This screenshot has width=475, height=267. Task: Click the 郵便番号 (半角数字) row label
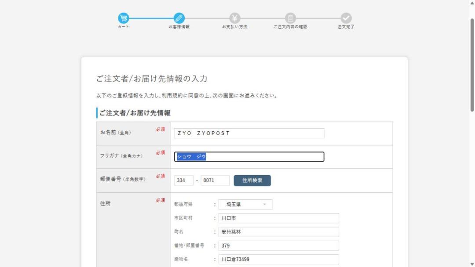[x=123, y=179]
